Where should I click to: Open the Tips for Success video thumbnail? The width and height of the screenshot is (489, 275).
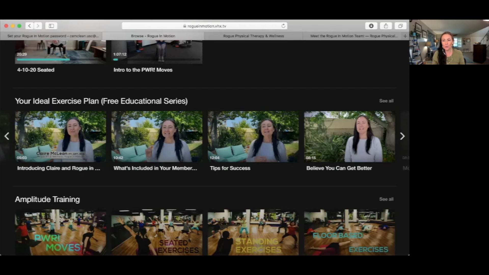[x=253, y=136]
